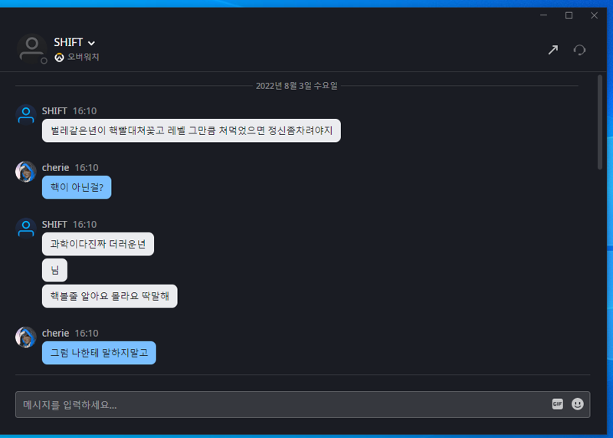Click cherie's avatar beside '핵이 아닌걸?'
This screenshot has width=613, height=438.
[x=26, y=172]
